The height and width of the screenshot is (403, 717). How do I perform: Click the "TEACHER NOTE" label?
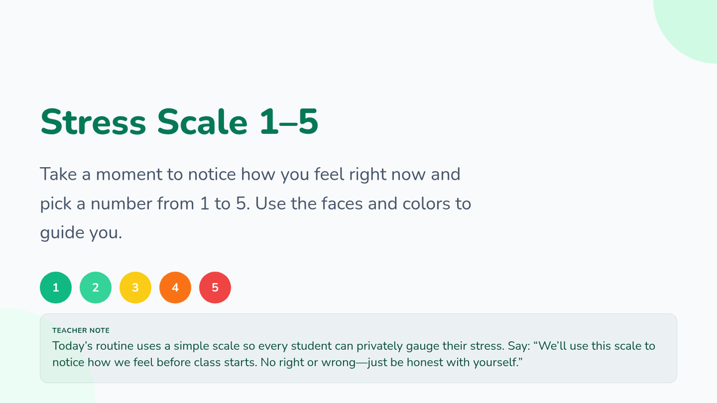point(81,330)
